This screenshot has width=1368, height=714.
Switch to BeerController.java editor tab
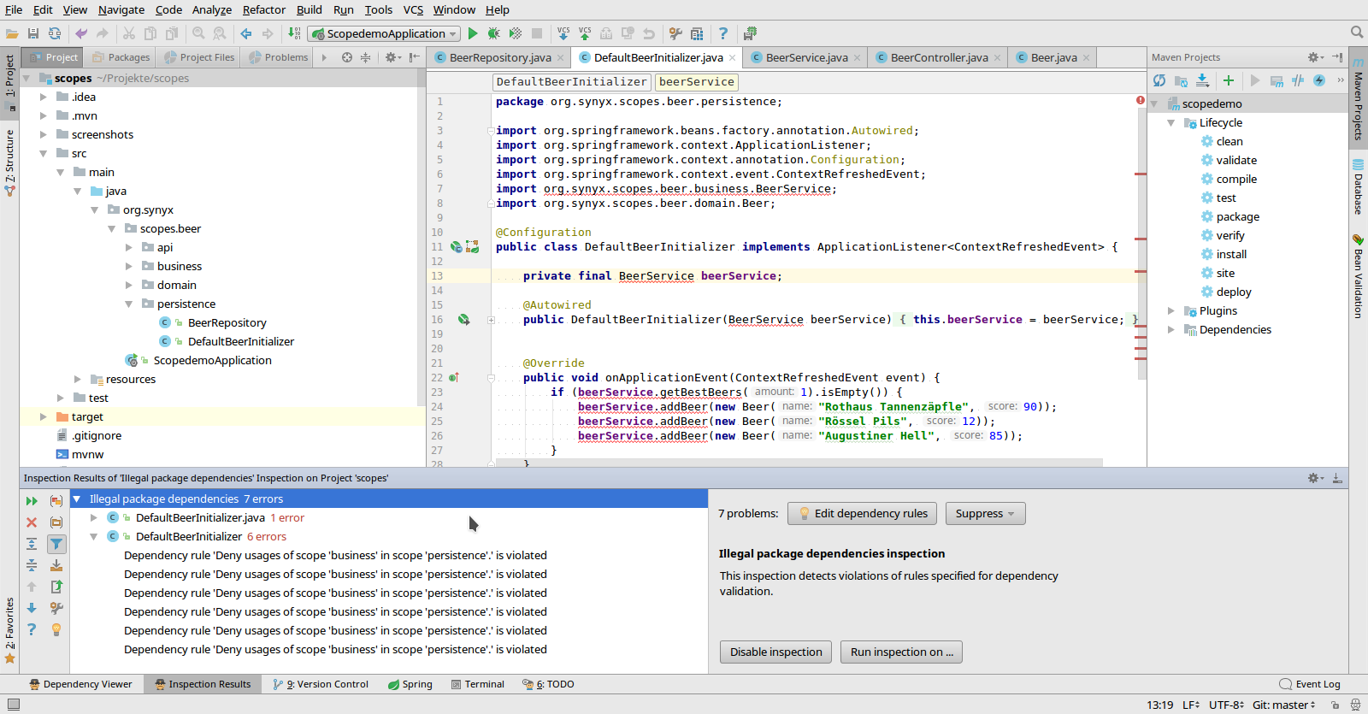pos(939,57)
